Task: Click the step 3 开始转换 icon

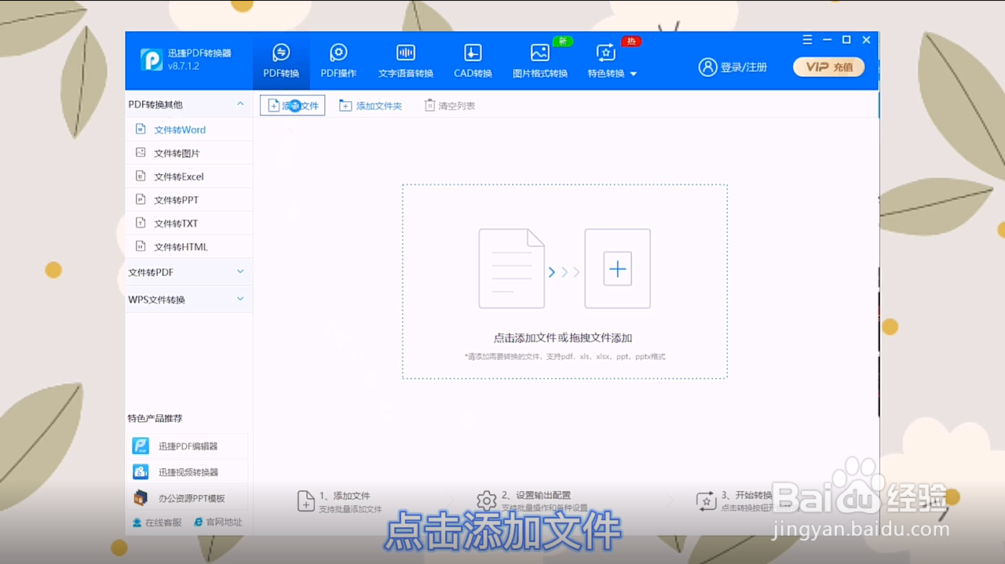Action: (706, 500)
